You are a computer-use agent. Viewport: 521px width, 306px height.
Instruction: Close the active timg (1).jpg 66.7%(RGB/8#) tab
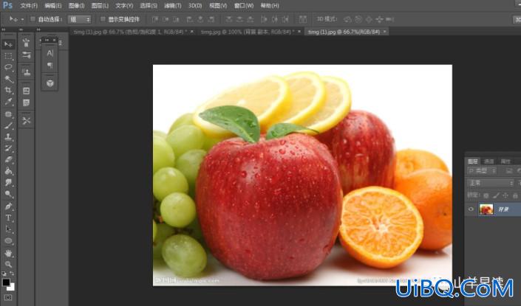385,32
